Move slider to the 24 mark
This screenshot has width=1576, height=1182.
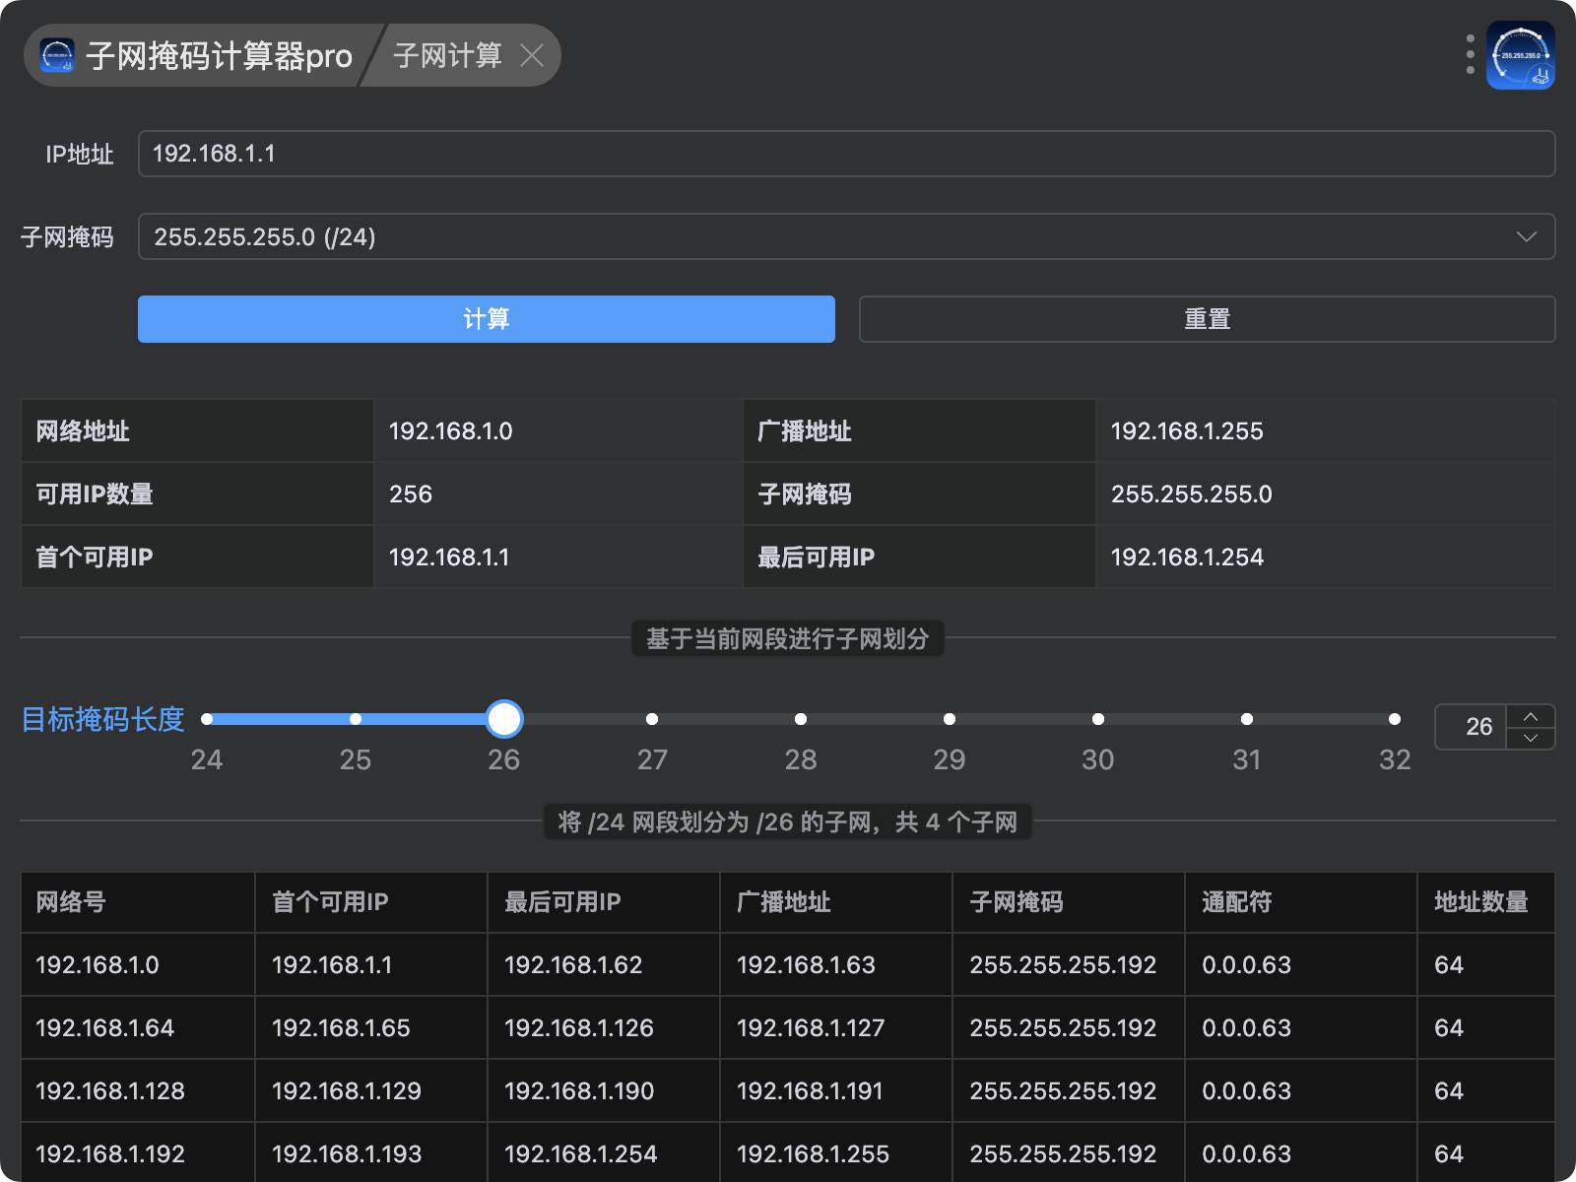(x=207, y=719)
